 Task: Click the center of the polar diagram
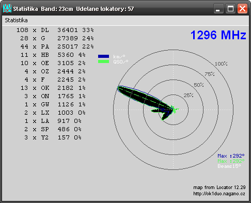tap(174, 110)
